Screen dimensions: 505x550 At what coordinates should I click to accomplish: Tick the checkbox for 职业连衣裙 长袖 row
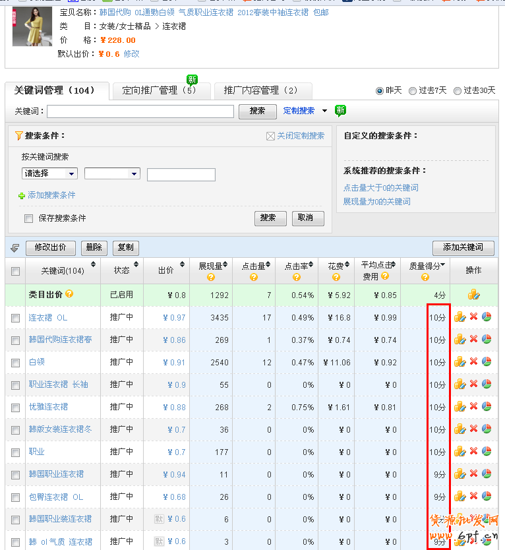pyautogui.click(x=15, y=385)
